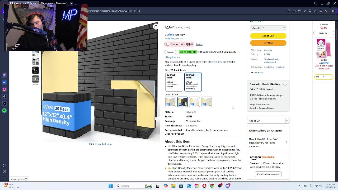This screenshot has width=338, height=190.
Task: Click Go to Cart button
Action: pos(324,33)
